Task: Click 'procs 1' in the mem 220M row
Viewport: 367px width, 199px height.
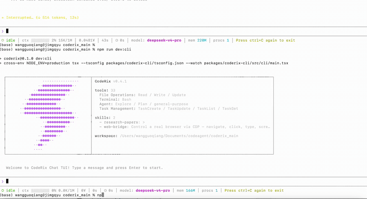Action: [221, 40]
